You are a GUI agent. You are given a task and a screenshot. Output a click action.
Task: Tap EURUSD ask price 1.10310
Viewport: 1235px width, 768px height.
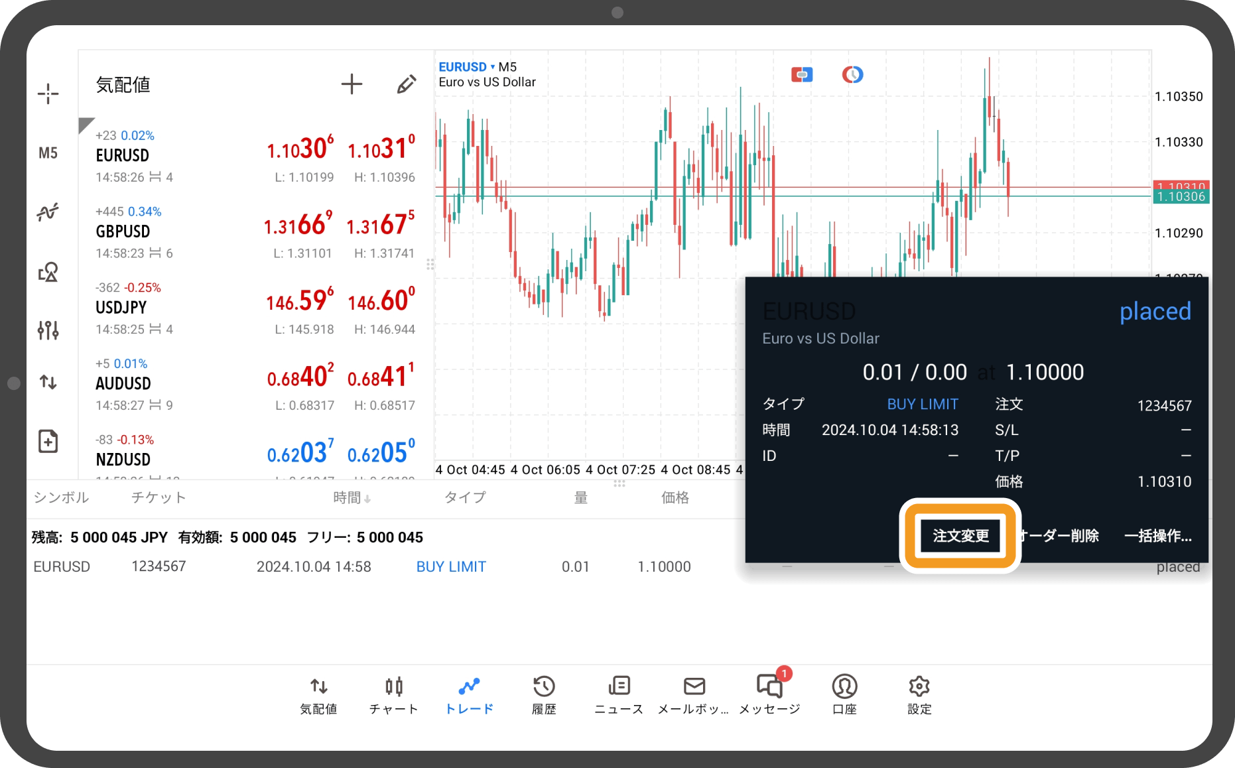[381, 148]
